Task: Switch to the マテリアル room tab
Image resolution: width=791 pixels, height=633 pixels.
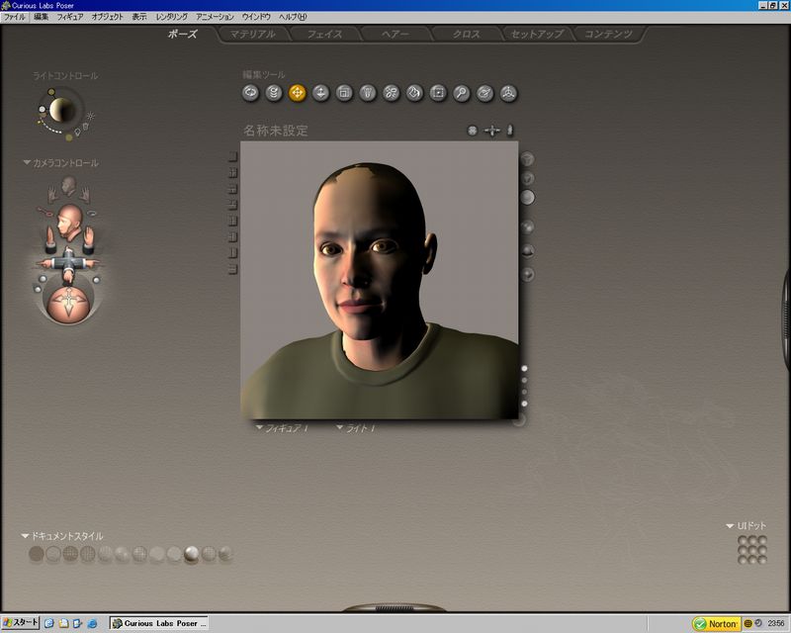Action: pos(253,35)
